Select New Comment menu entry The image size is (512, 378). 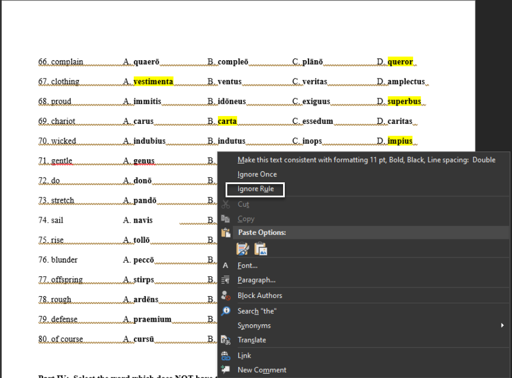(x=262, y=370)
